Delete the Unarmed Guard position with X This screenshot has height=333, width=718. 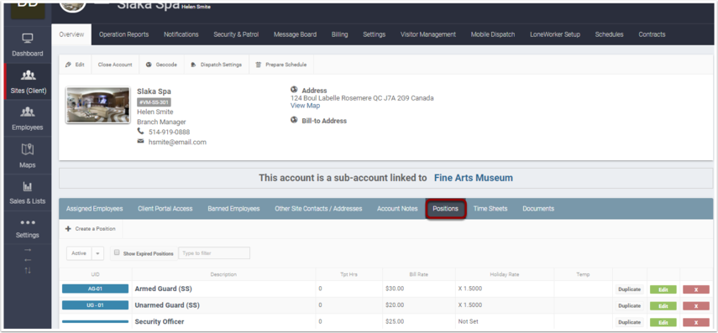[x=696, y=306]
